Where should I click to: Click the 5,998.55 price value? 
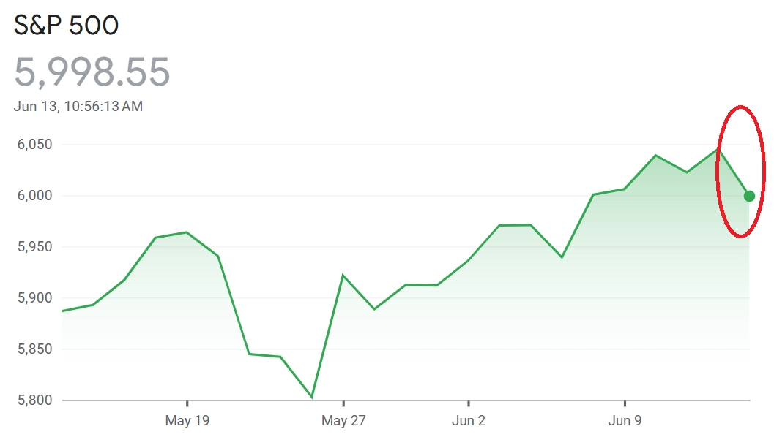pyautogui.click(x=92, y=72)
